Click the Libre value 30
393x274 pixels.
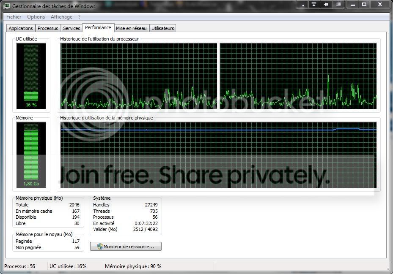pos(77,223)
